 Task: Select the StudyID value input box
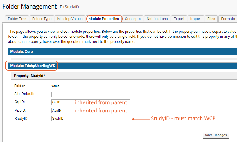90,118
